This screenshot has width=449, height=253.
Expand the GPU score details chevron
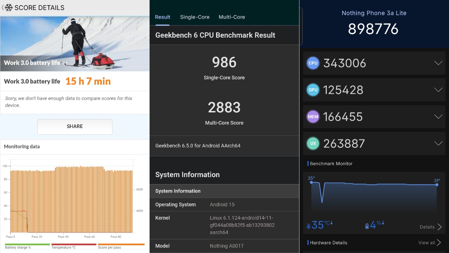click(438, 90)
